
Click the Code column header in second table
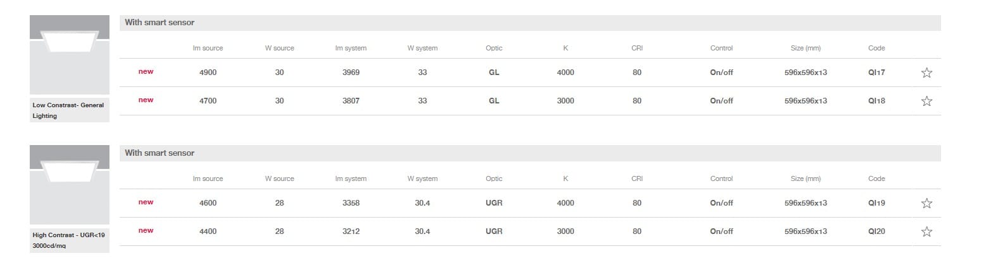[877, 178]
